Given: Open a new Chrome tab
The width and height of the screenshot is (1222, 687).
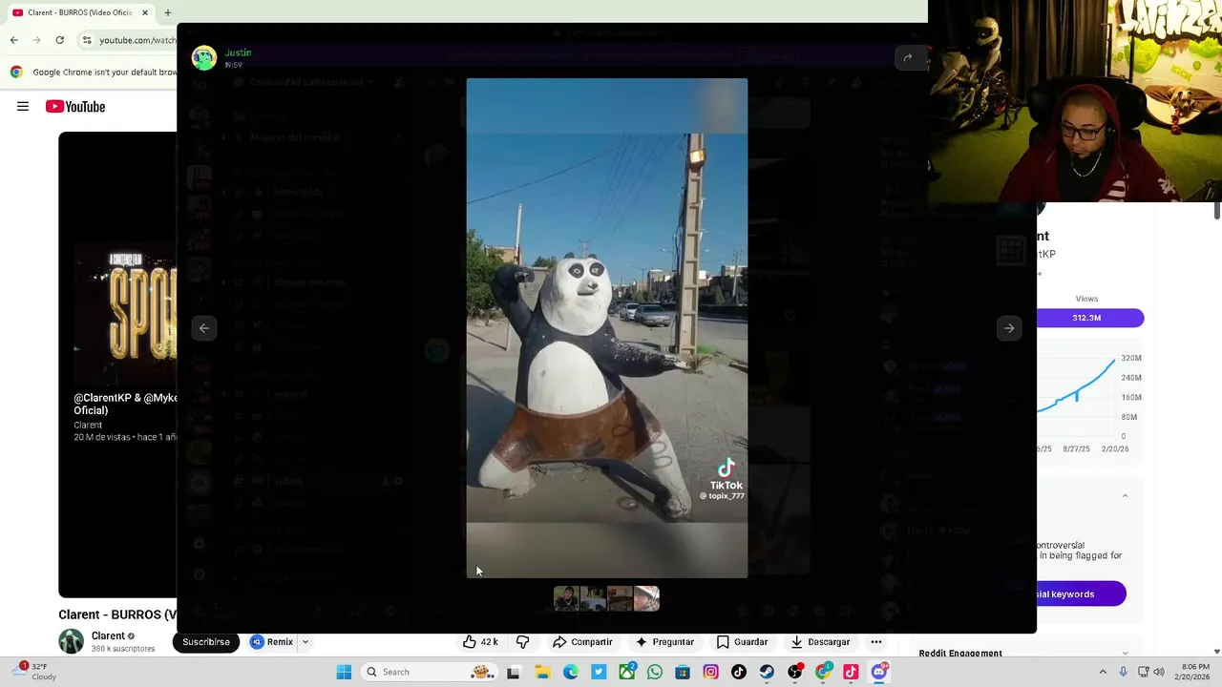Looking at the screenshot, I should 167,12.
